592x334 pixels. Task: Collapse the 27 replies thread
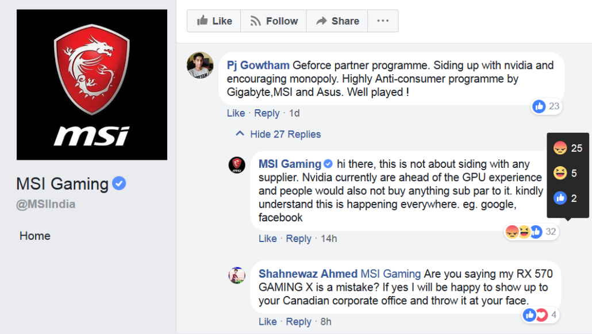click(x=279, y=135)
